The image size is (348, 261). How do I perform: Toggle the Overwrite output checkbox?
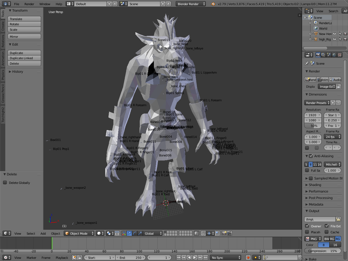pos(307,226)
